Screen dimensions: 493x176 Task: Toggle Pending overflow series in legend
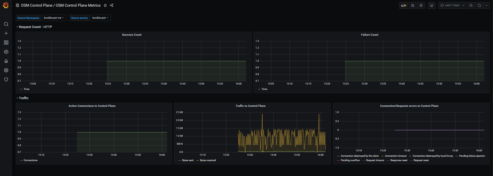click(x=350, y=160)
